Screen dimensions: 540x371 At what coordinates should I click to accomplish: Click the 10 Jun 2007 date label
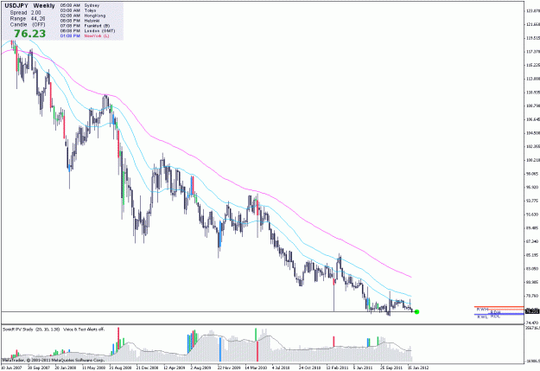[12, 368]
